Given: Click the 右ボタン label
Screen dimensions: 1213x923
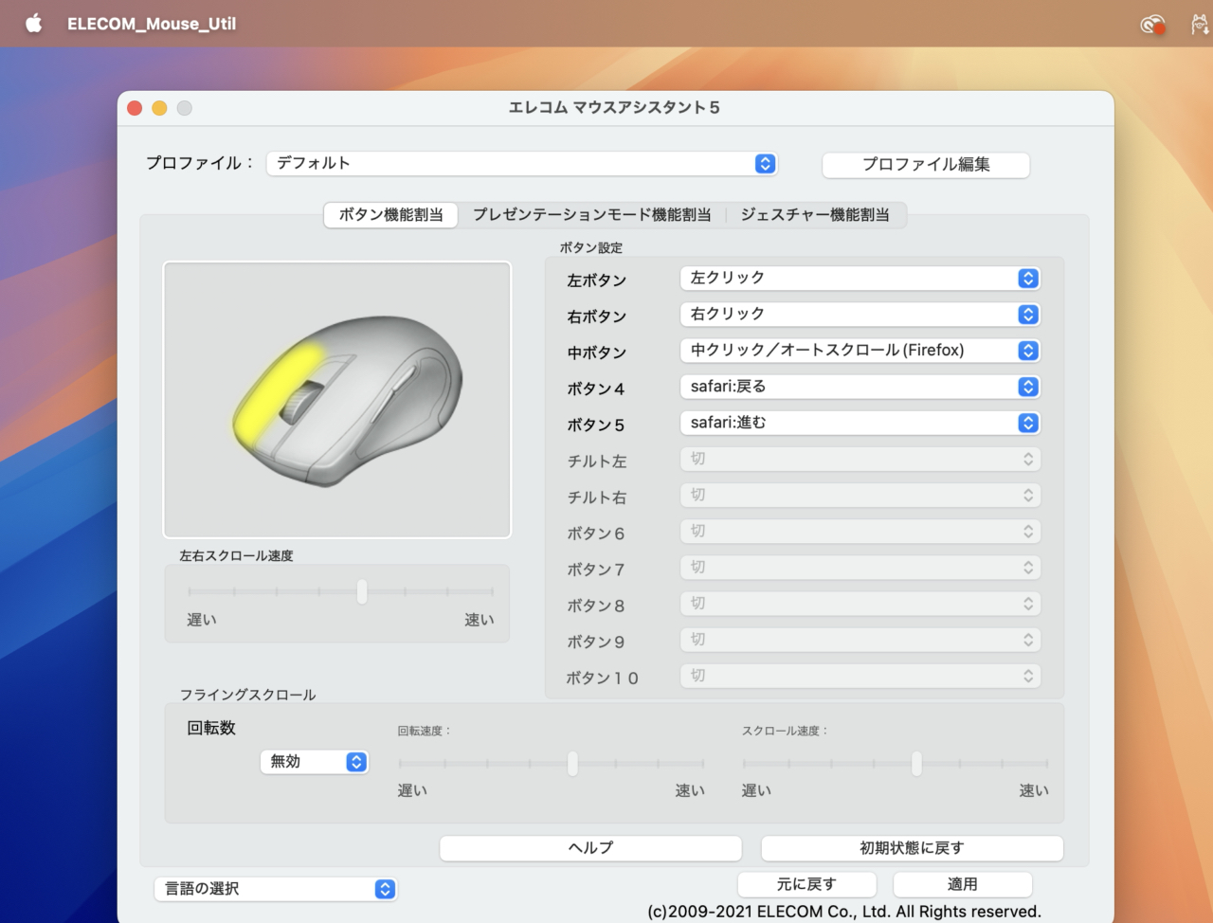Looking at the screenshot, I should pos(597,317).
